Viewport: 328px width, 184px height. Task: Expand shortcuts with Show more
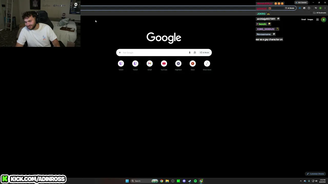[x=207, y=65]
